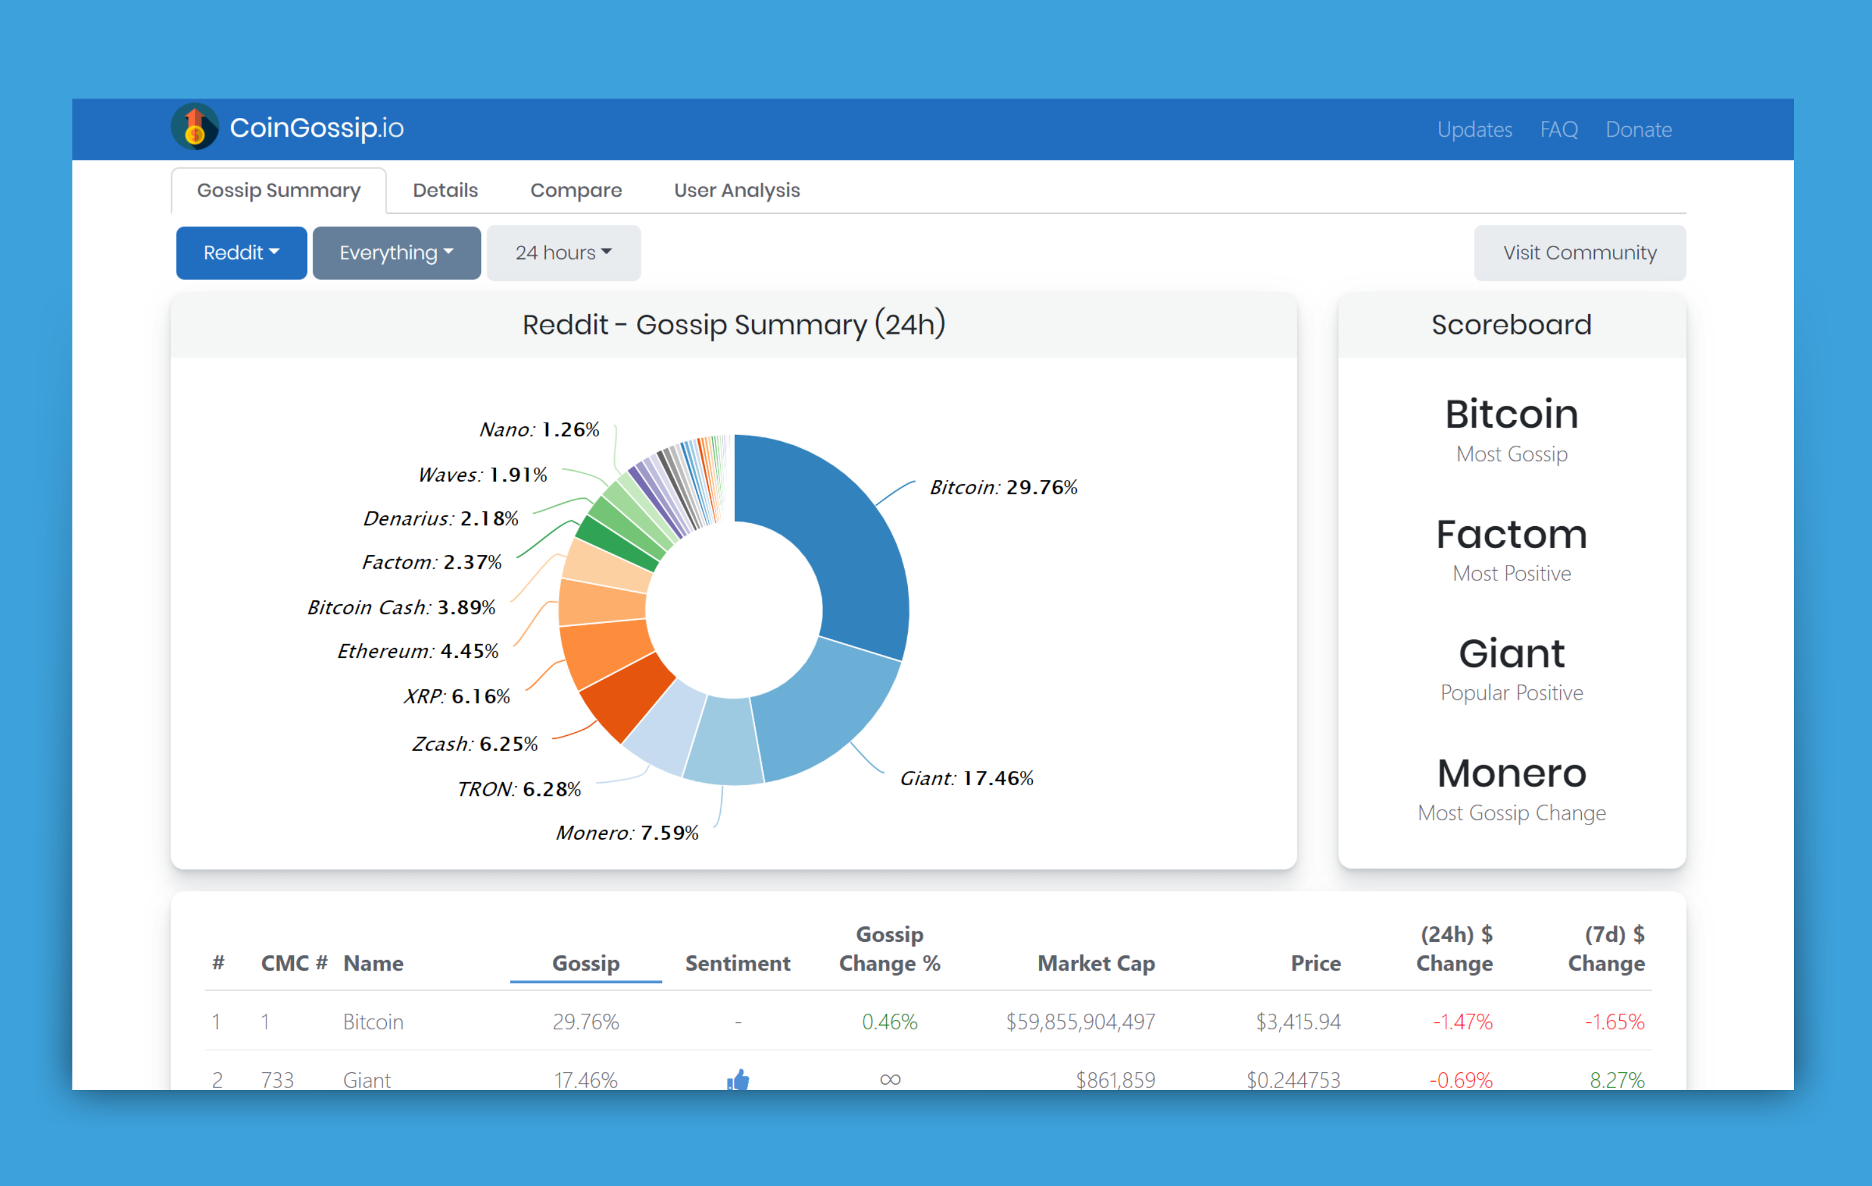Screen dimensions: 1872x1186
Task: Click the 'Bitcoin Cash: 3.89%' chart label
Action: pyautogui.click(x=401, y=607)
